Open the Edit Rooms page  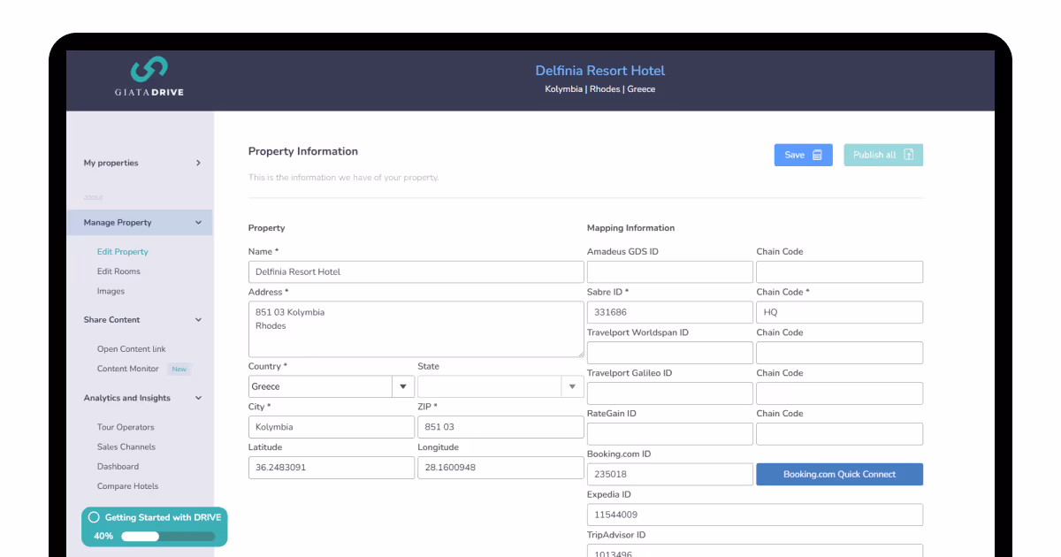(x=118, y=271)
